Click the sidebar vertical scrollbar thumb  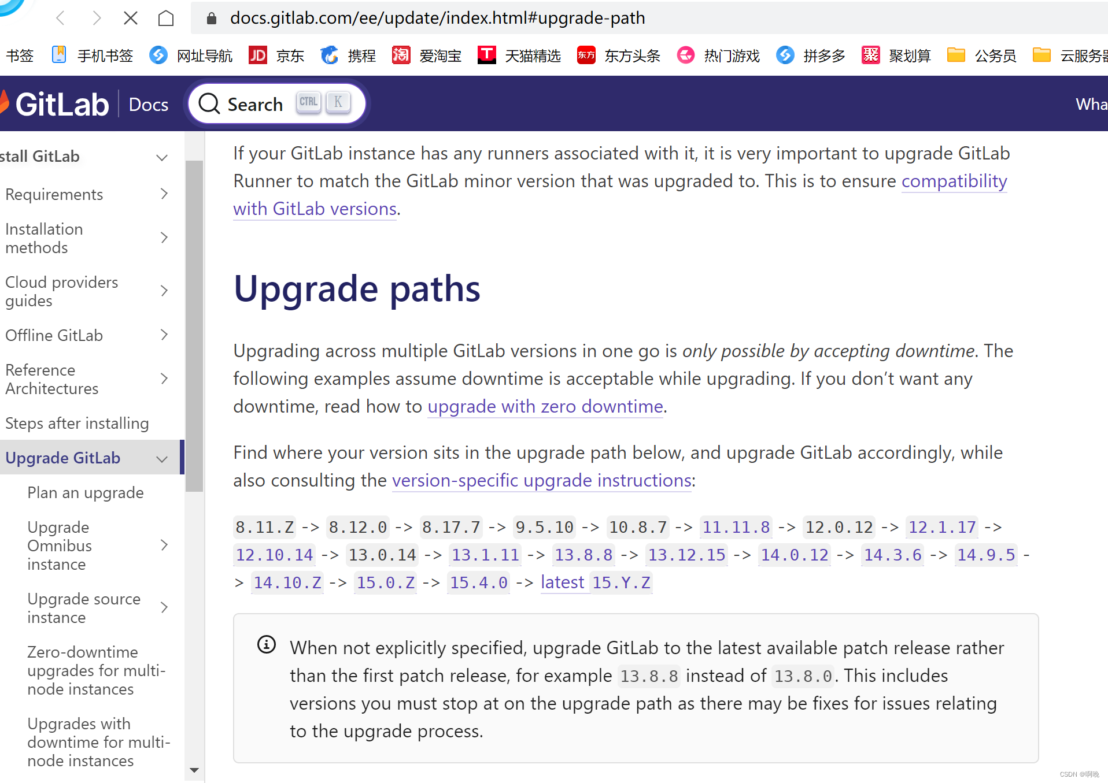(194, 326)
